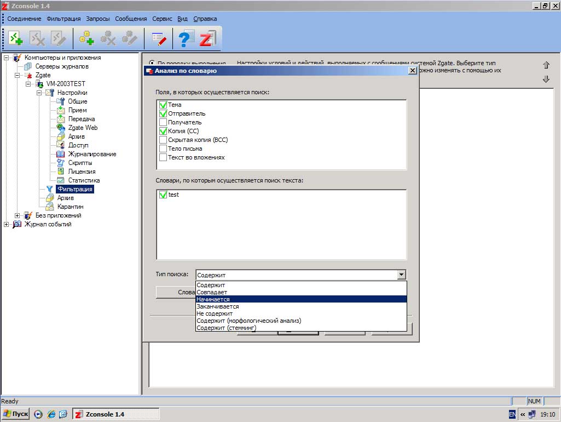Uncheck the test dictionary checkbox

pyautogui.click(x=163, y=195)
